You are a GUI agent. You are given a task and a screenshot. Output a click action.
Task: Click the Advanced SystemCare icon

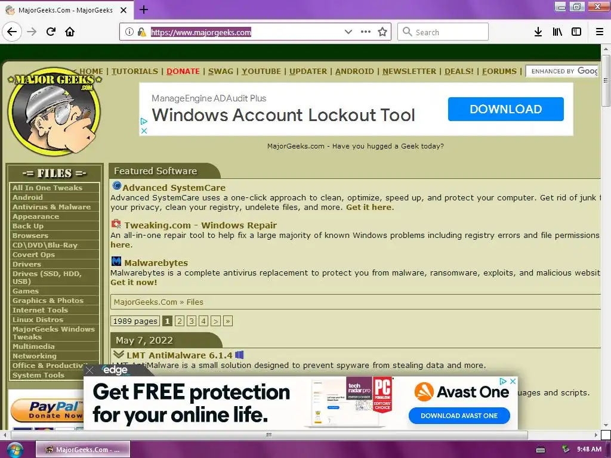pos(116,186)
